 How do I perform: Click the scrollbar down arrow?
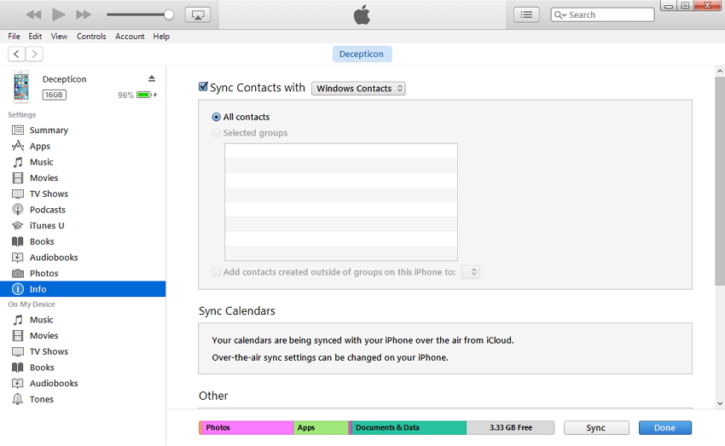tap(719, 403)
